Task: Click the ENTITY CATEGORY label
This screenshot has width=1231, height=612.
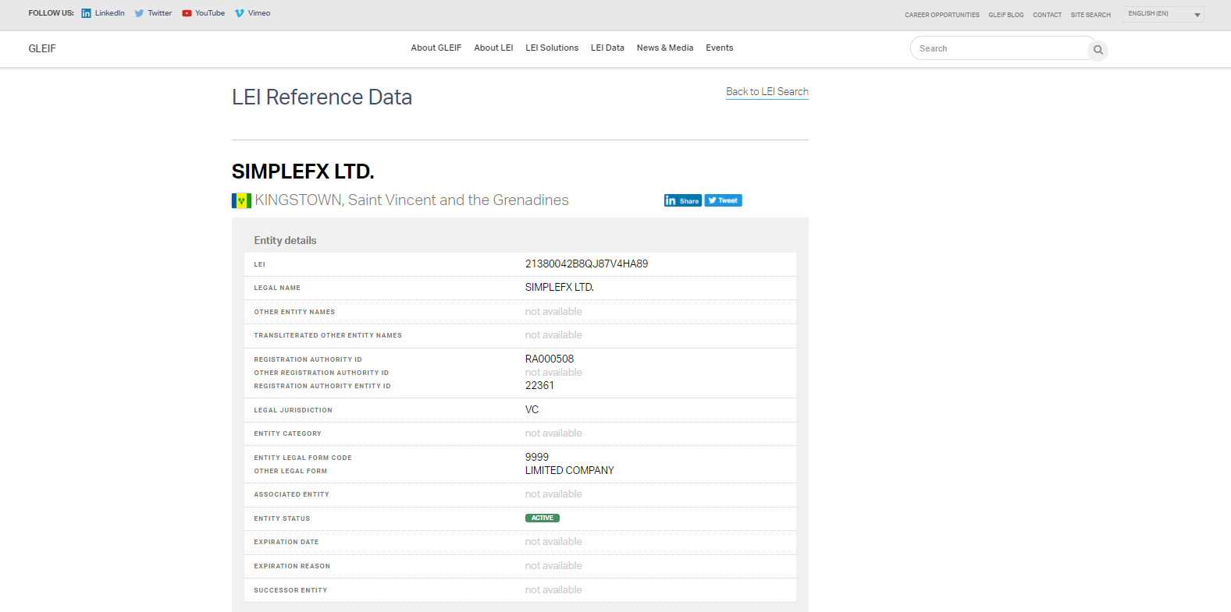Action: coord(287,433)
